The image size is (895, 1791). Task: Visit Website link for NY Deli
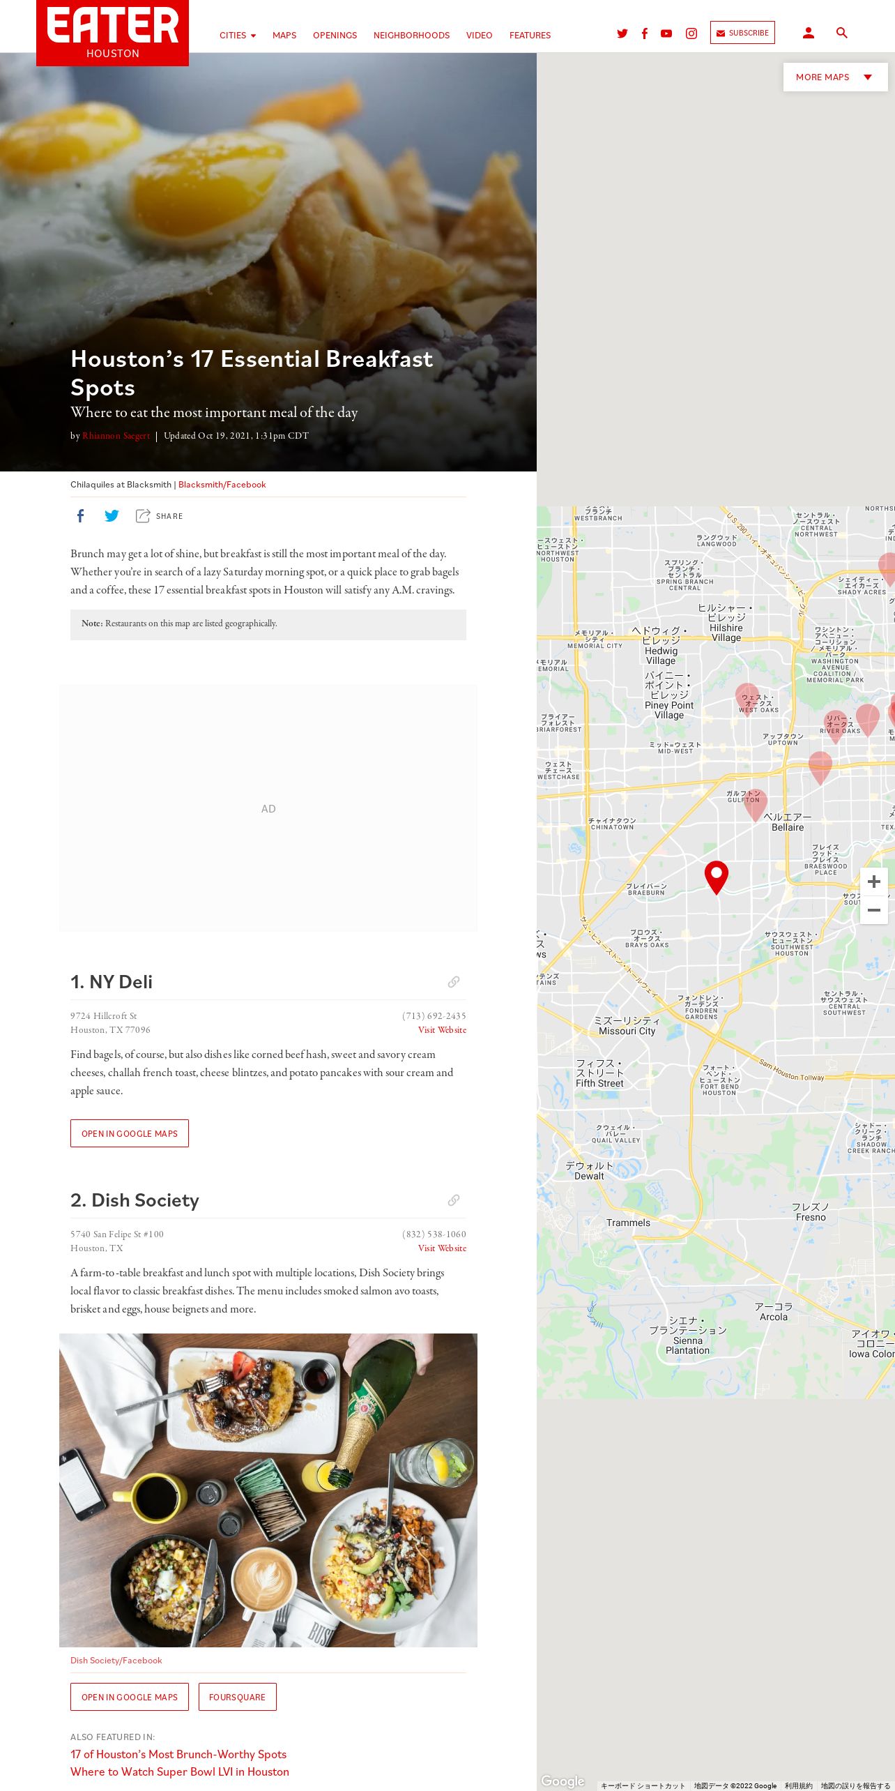442,1030
